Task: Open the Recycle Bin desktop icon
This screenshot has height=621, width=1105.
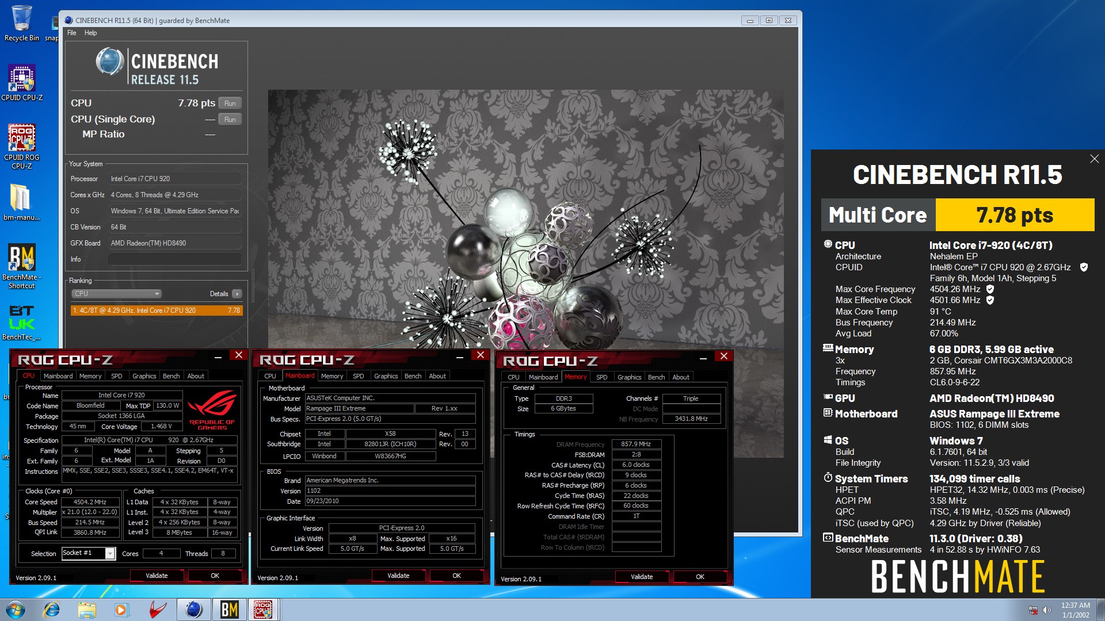Action: point(21,23)
